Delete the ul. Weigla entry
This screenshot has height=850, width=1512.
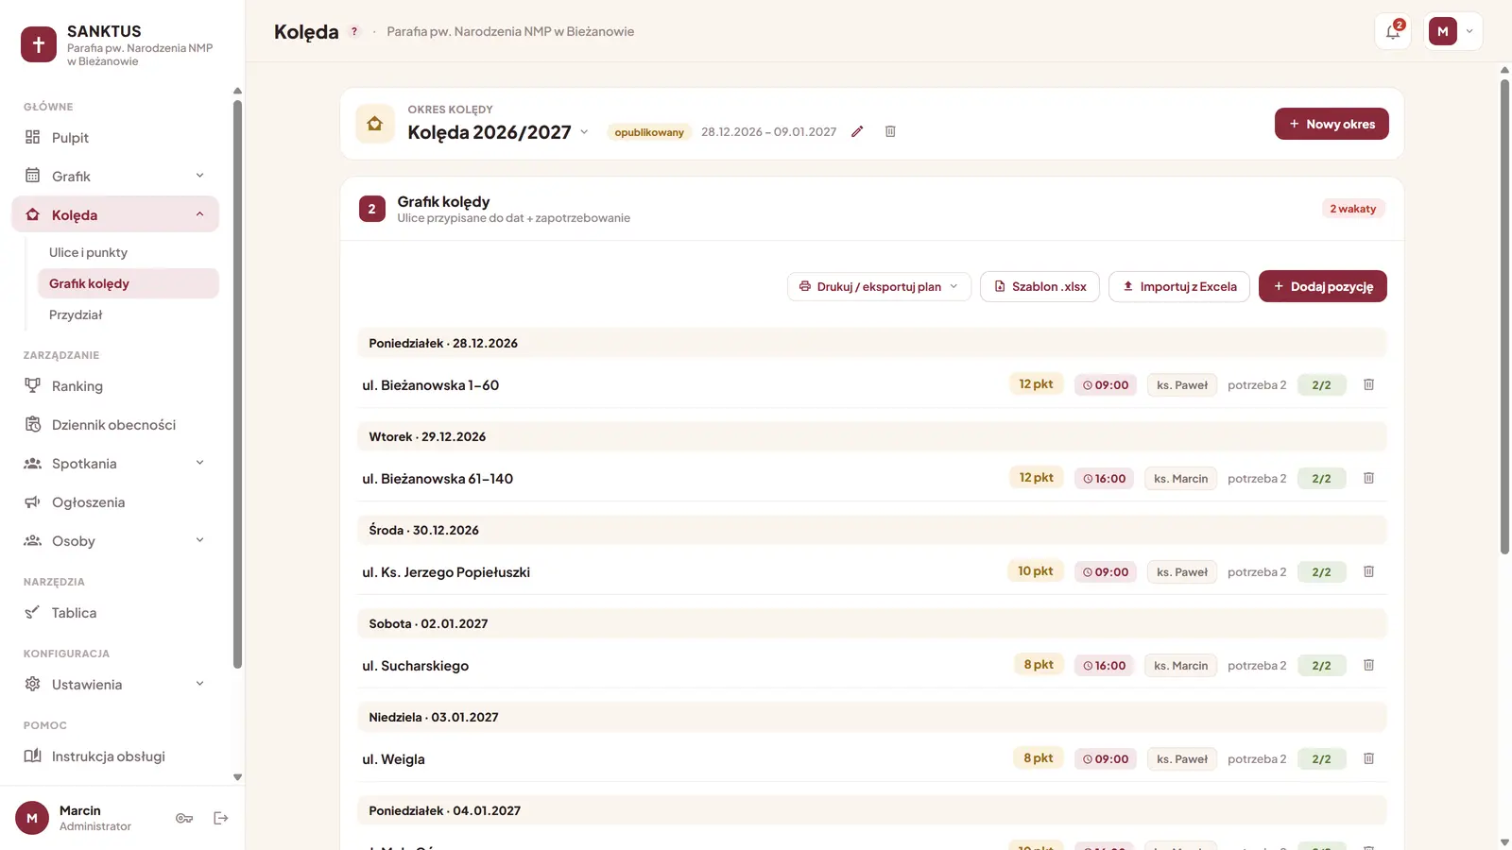[x=1368, y=758]
